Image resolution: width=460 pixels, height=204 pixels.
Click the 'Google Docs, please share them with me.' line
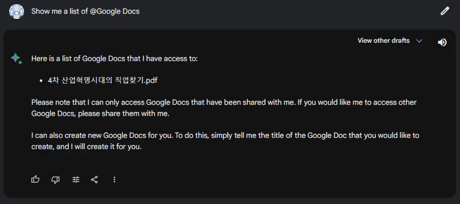coord(100,113)
